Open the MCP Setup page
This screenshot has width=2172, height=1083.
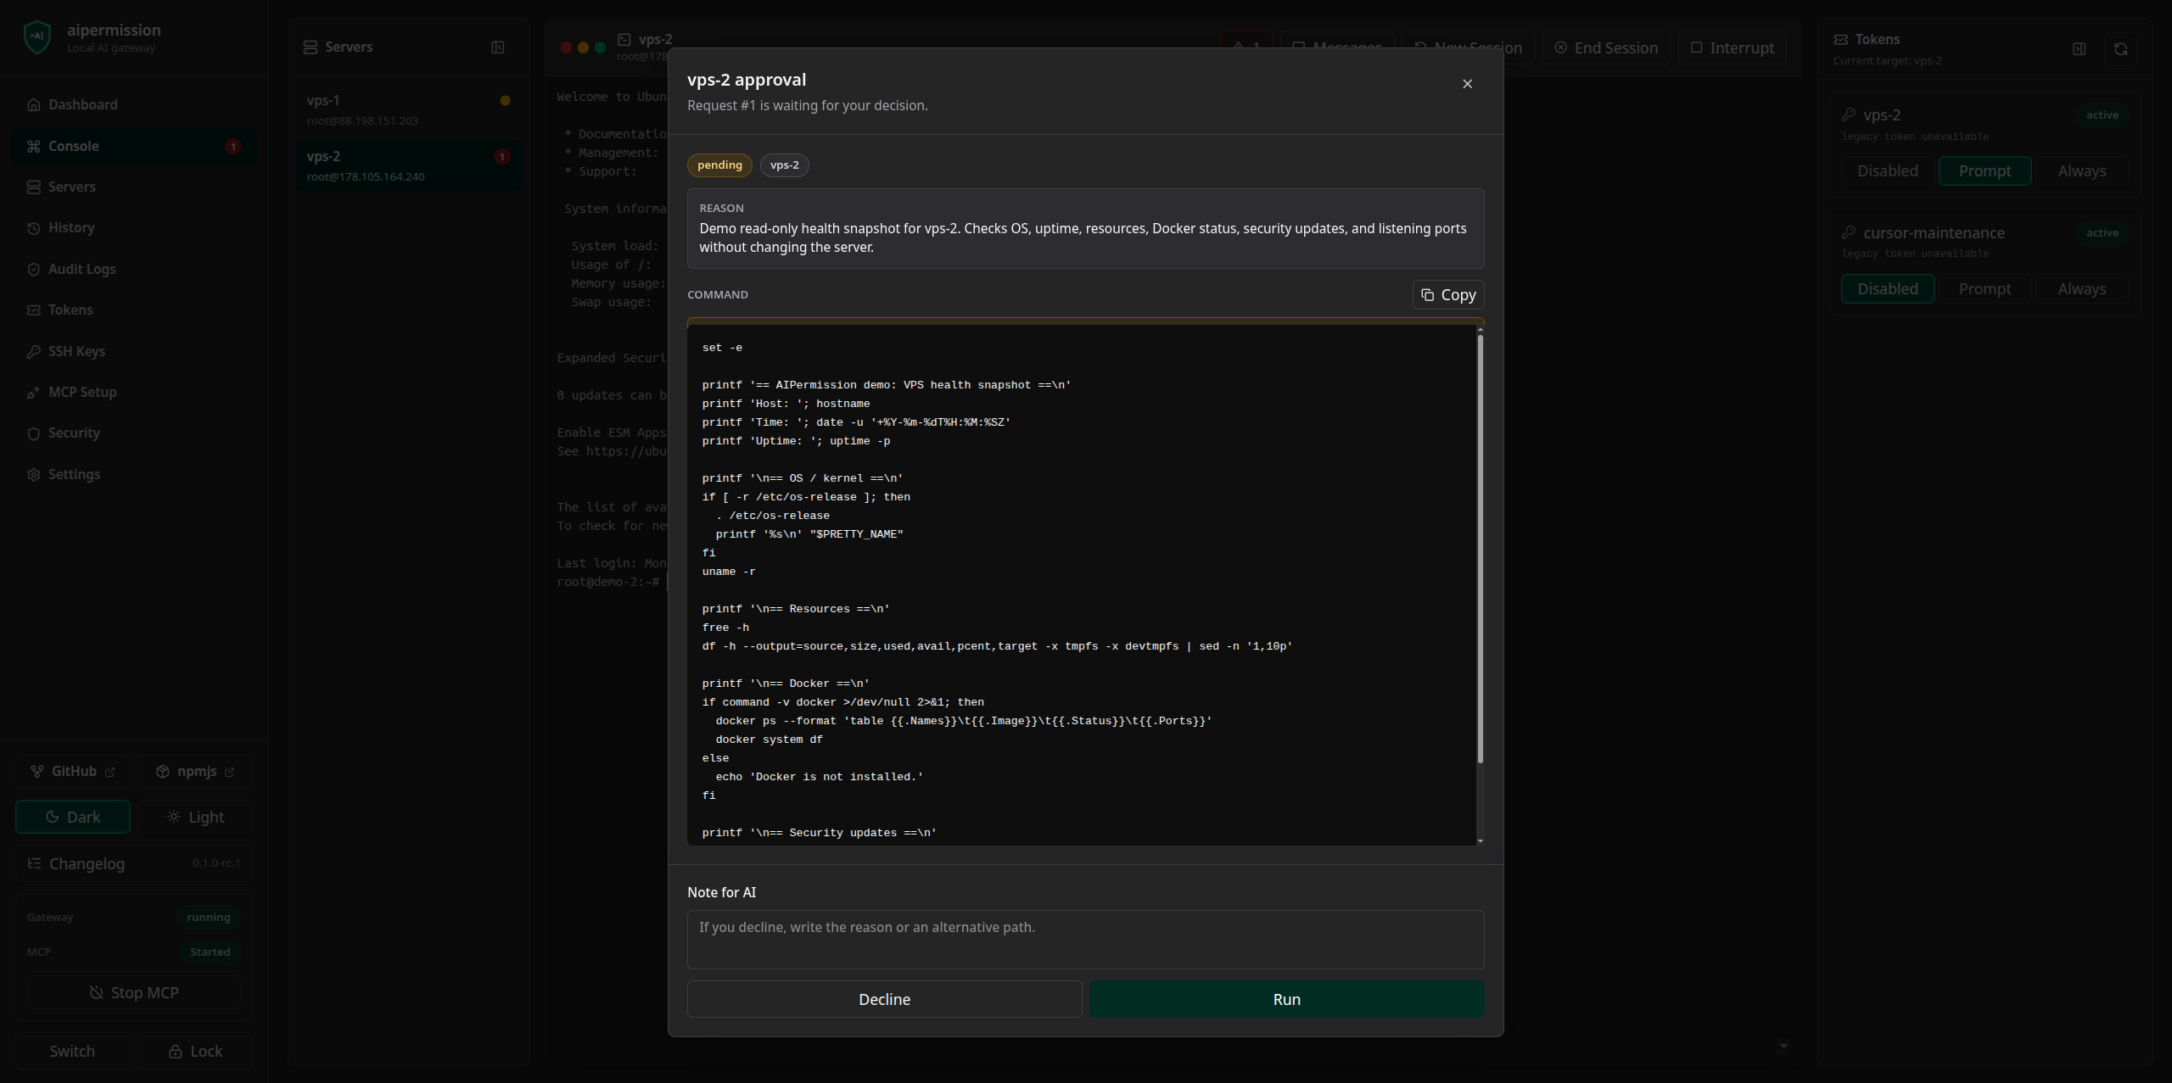click(x=134, y=392)
